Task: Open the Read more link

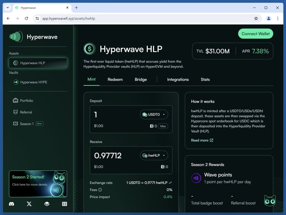Action: pos(202,140)
